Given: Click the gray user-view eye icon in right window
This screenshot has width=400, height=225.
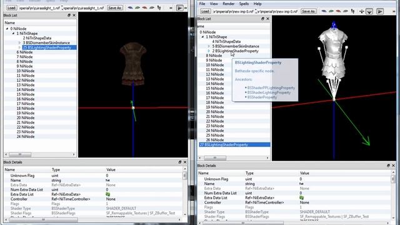Looking at the screenshot, I should 346,11.
